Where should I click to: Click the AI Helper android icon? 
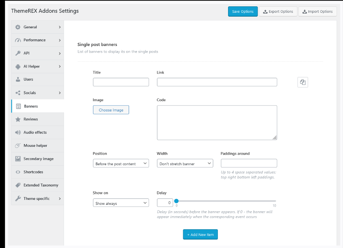click(x=18, y=67)
